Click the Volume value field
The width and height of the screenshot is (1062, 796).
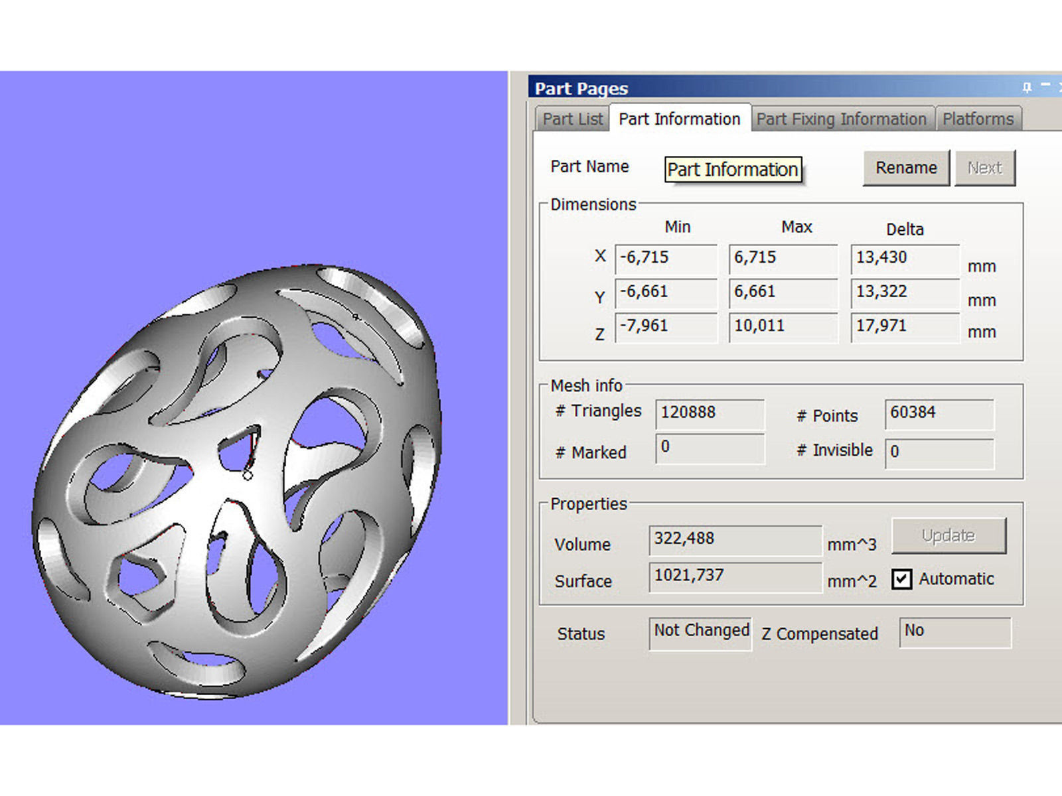coord(734,539)
